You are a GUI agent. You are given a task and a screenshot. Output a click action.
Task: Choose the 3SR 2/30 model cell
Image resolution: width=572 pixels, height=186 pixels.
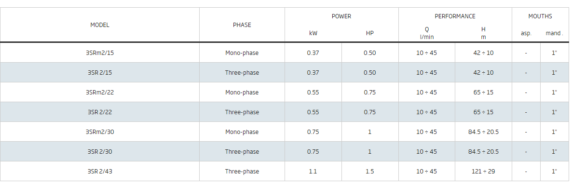tap(99, 151)
